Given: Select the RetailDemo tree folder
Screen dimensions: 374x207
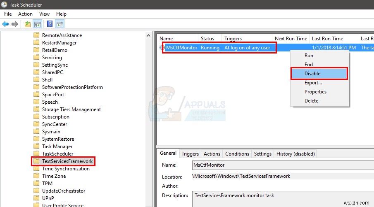Looking at the screenshot, I should (55, 50).
